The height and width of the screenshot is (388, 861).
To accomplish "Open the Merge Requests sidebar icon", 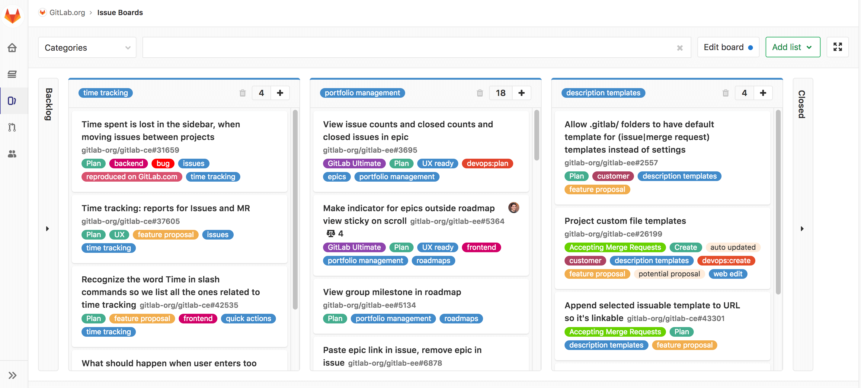I will coord(12,127).
